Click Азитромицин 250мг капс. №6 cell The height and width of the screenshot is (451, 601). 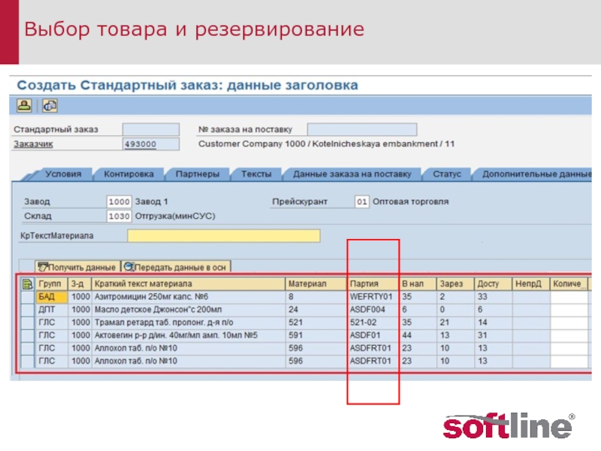pos(189,297)
